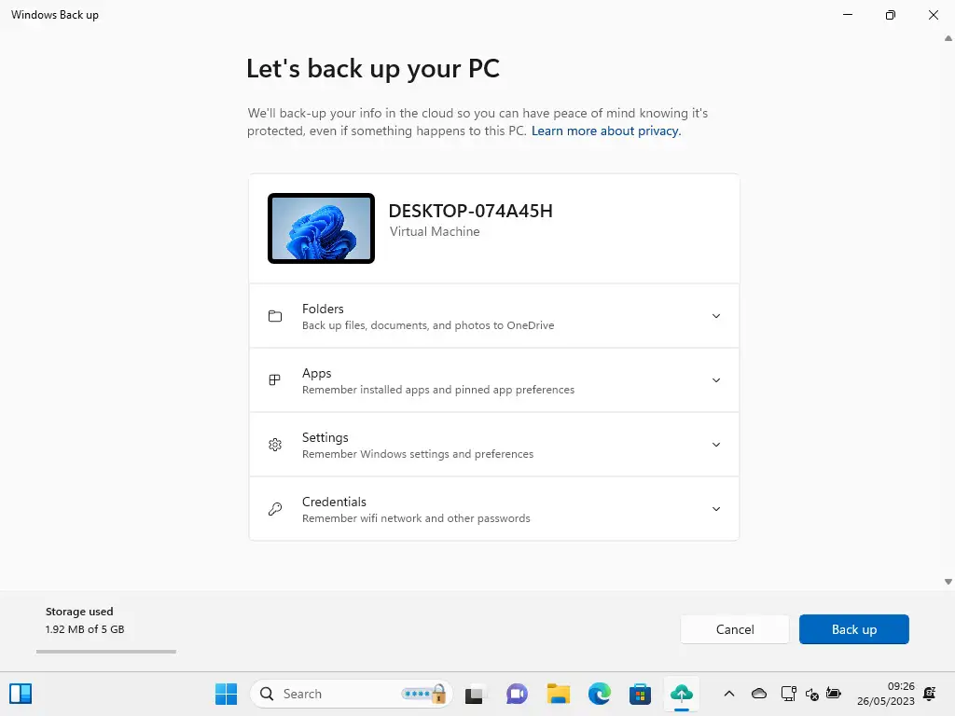Open the notifications bell icon
Viewport: 955px width, 716px height.
930,694
